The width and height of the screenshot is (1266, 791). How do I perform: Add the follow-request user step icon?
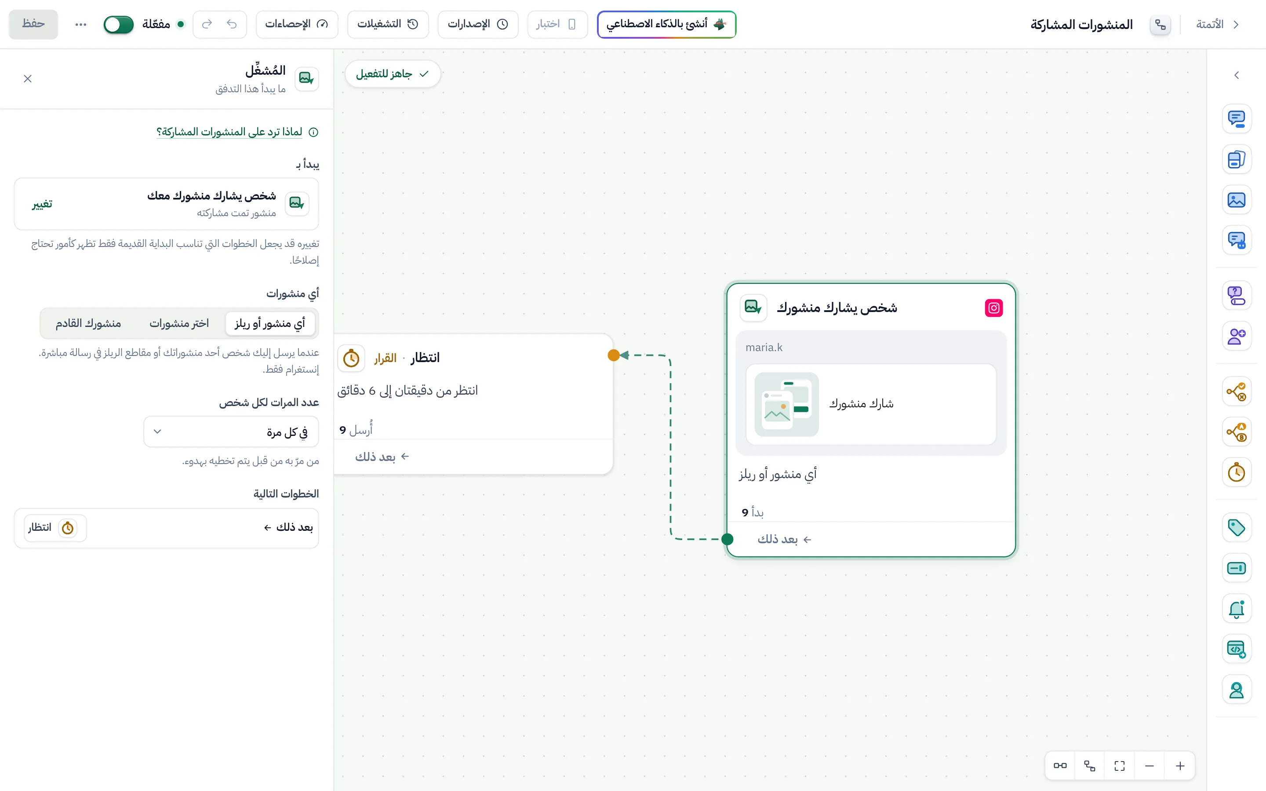coord(1236,336)
